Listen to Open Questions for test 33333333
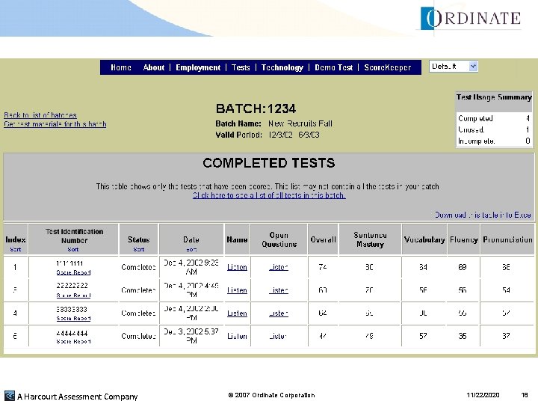The width and height of the screenshot is (538, 404). coord(279,313)
